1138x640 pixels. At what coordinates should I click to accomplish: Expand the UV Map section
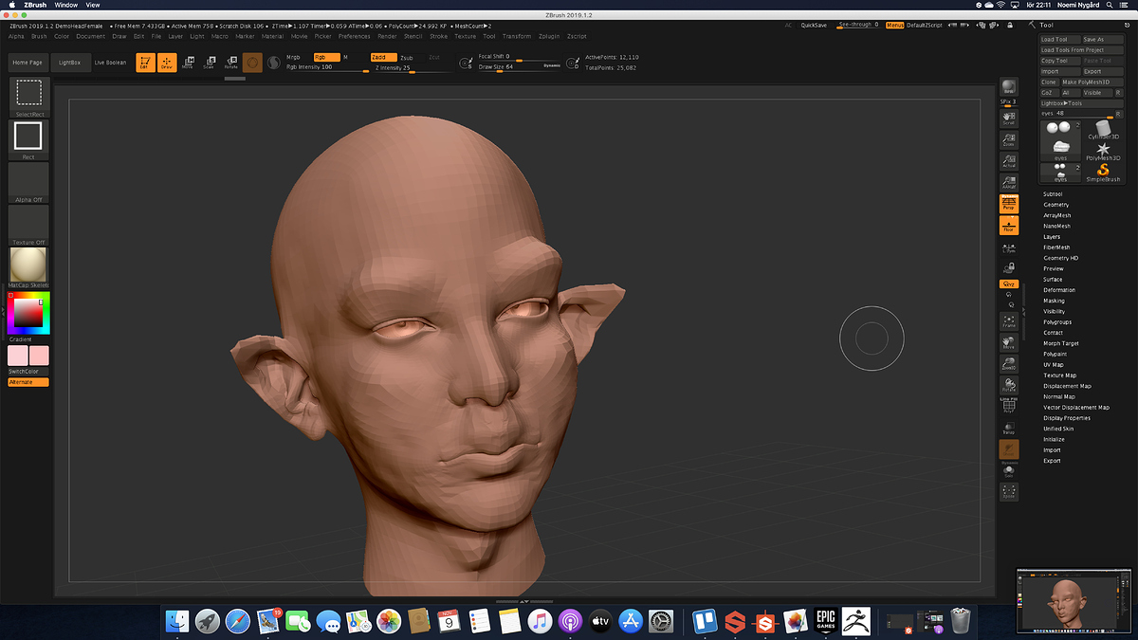tap(1054, 365)
